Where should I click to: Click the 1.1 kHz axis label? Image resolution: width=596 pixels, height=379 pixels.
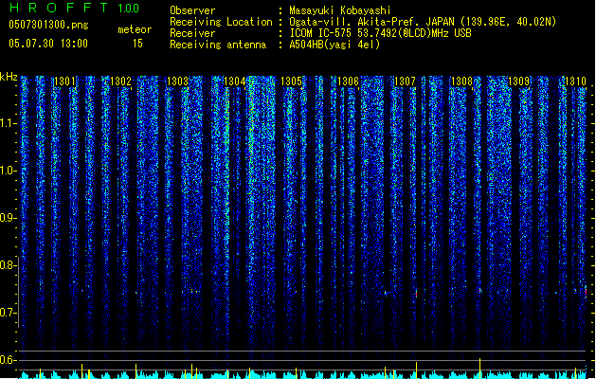coord(9,123)
